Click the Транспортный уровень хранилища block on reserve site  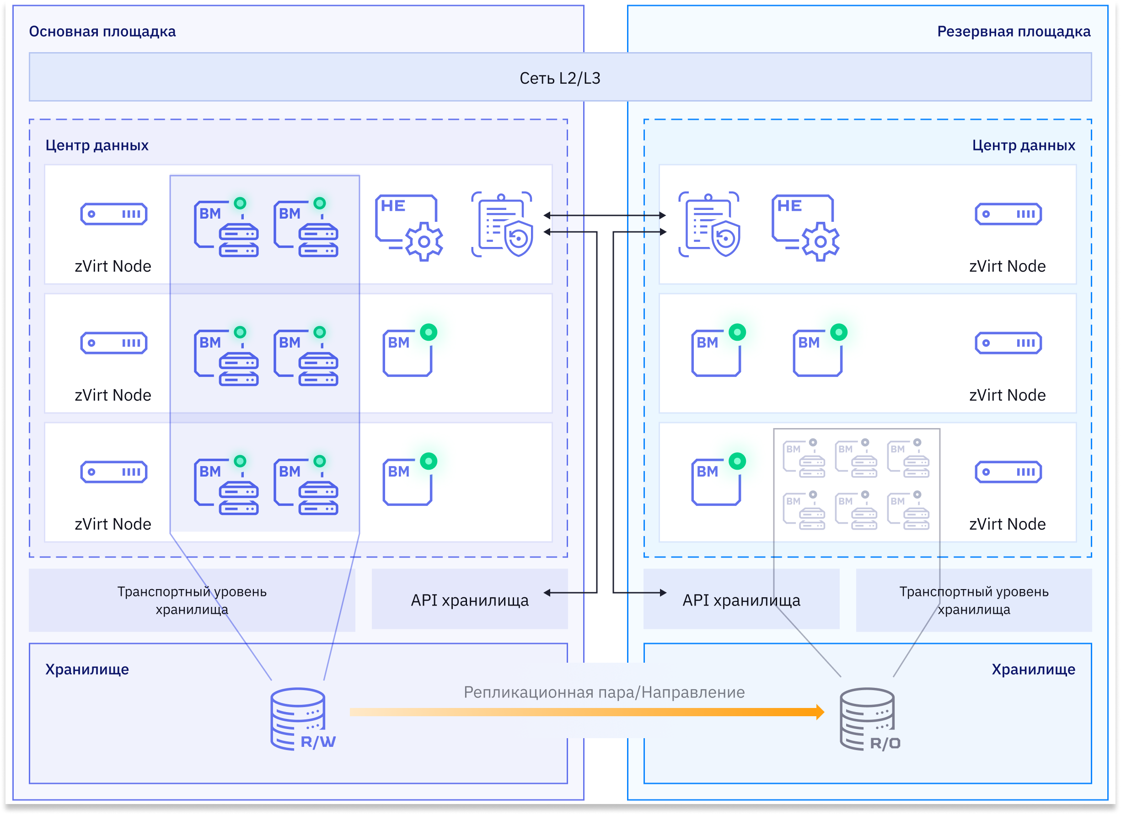pyautogui.click(x=974, y=600)
